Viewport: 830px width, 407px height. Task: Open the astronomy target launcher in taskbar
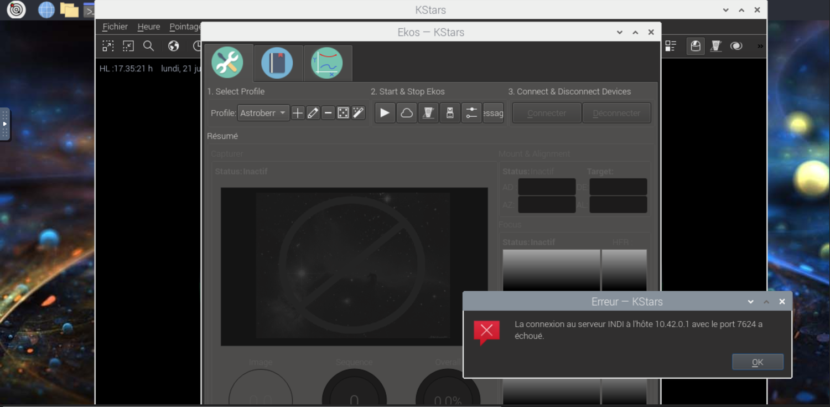pyautogui.click(x=16, y=9)
